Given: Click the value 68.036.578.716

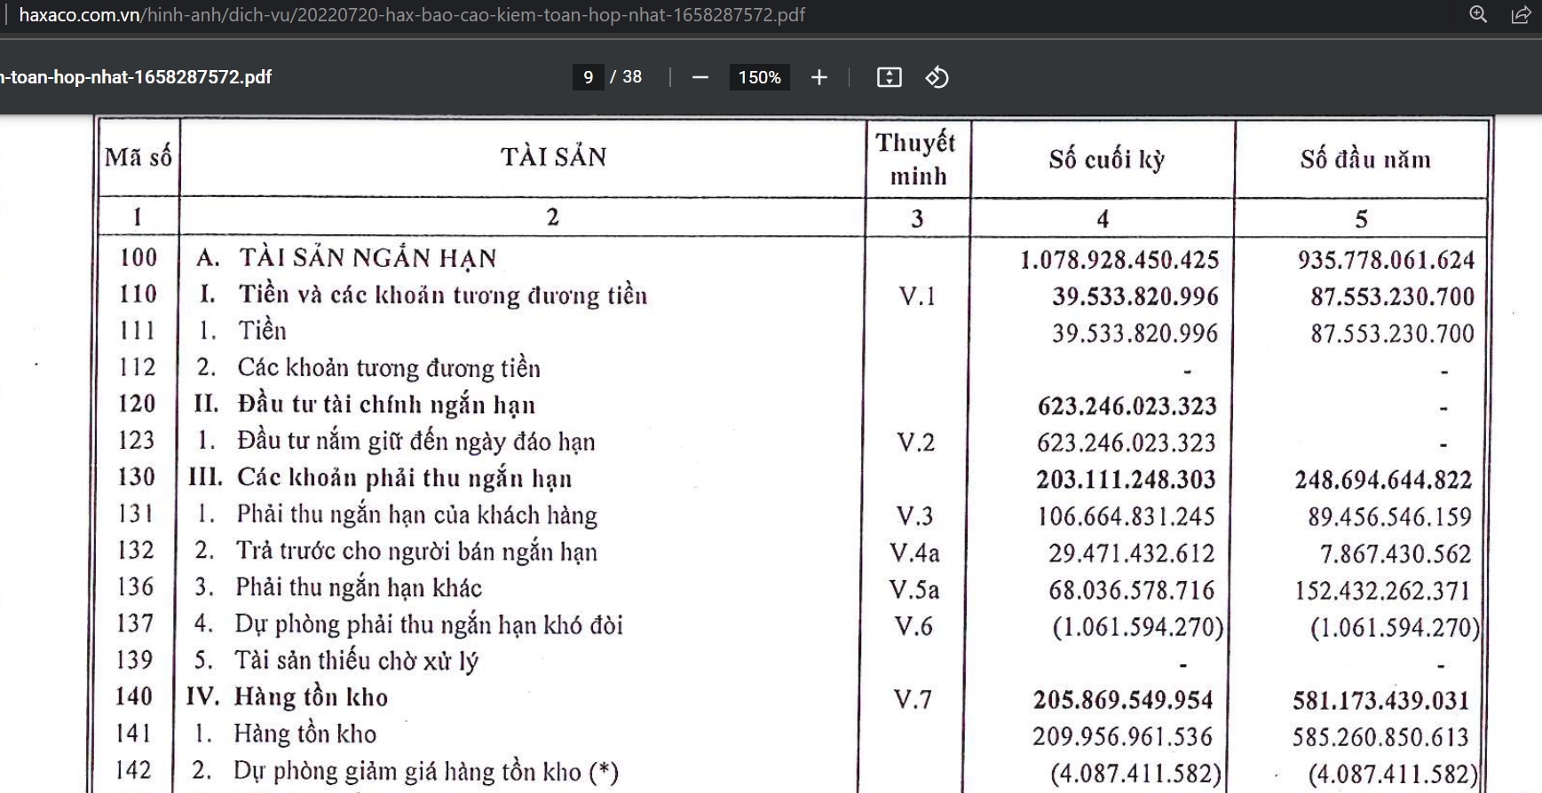Looking at the screenshot, I should click(1132, 590).
